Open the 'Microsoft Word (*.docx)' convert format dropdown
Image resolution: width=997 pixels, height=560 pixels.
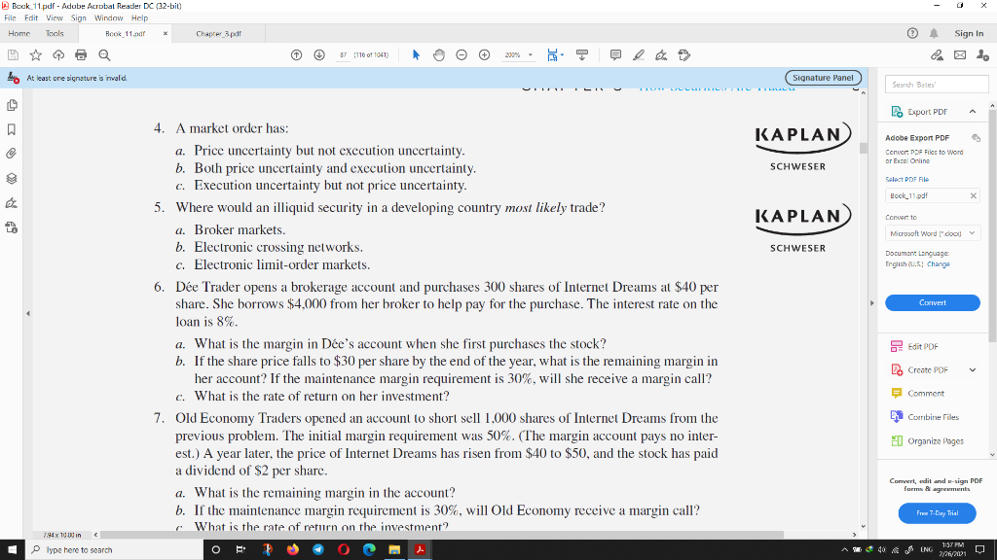[x=932, y=233]
